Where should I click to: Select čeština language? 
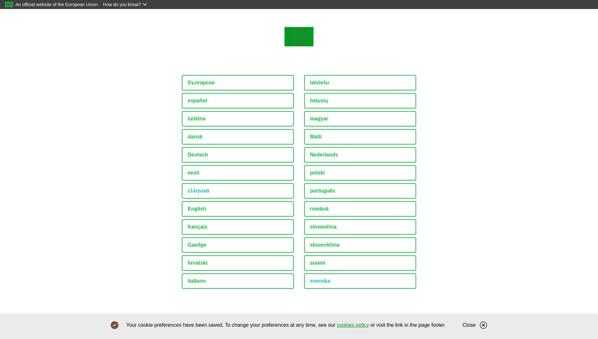point(238,119)
